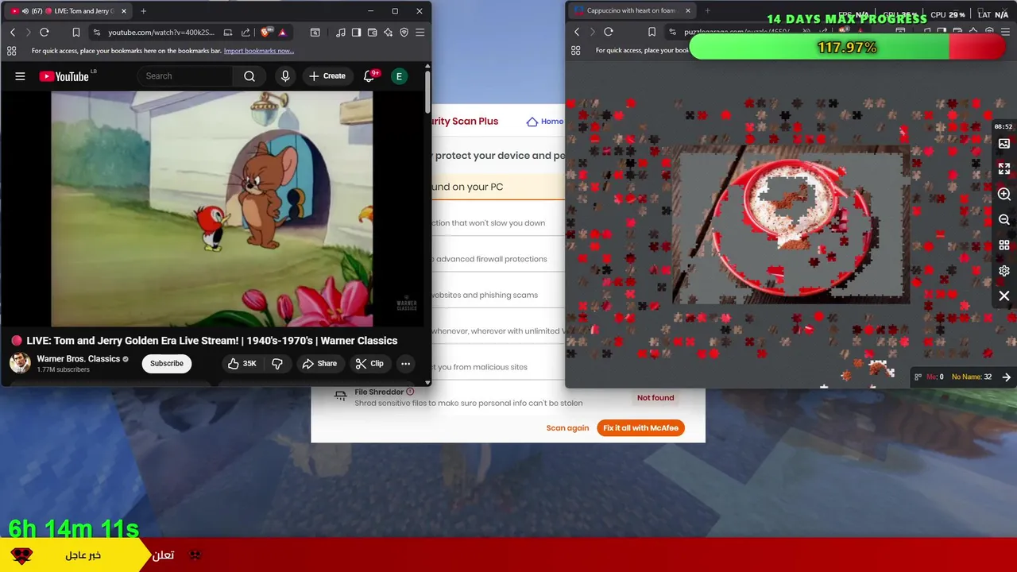Click the 117.97% progress bar
Image resolution: width=1017 pixels, height=572 pixels.
coord(847,48)
